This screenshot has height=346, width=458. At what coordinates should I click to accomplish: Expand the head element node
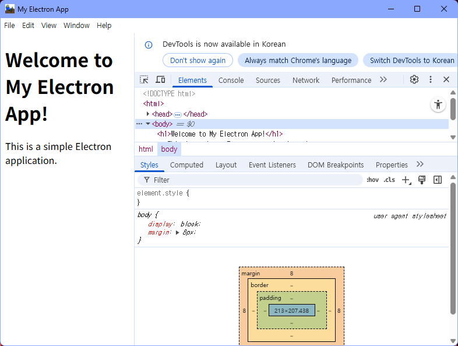(x=148, y=114)
